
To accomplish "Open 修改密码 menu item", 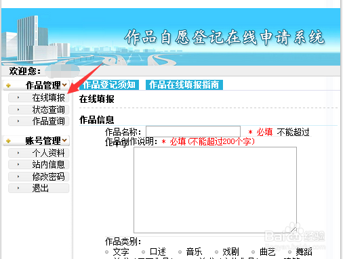I will pos(39,176).
